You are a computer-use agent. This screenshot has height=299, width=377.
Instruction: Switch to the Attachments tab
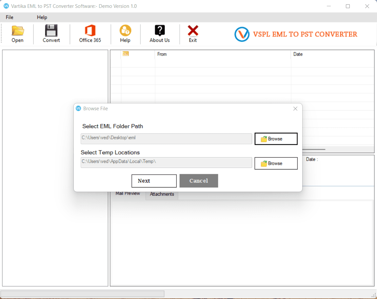162,194
